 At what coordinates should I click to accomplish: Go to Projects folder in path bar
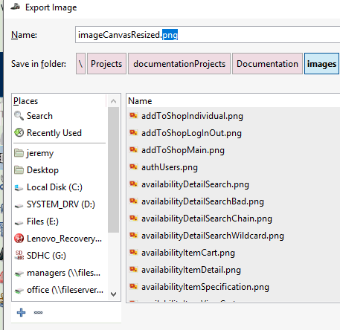[x=106, y=64]
